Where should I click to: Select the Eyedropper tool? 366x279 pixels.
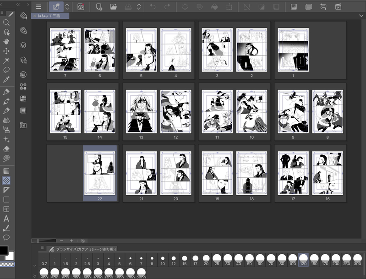[x=6, y=79]
